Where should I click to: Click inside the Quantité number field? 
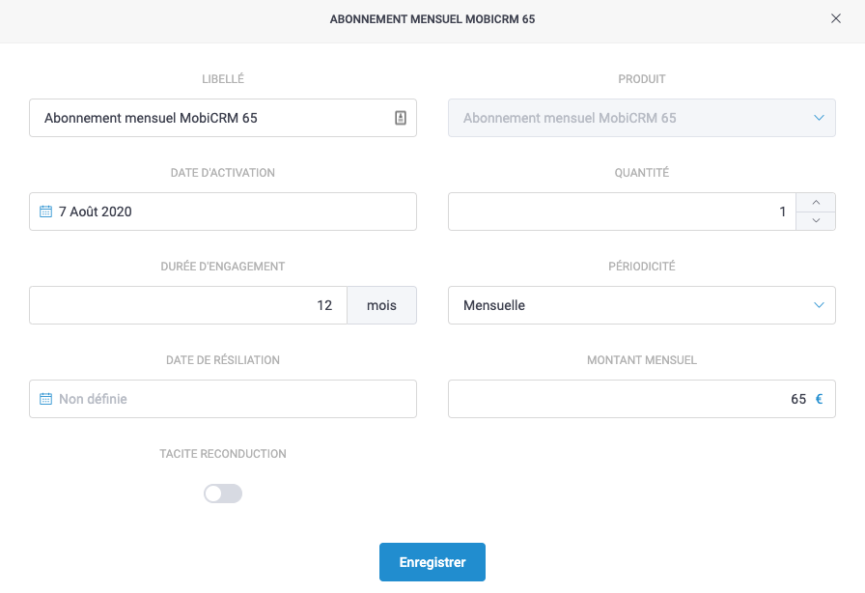coord(622,212)
